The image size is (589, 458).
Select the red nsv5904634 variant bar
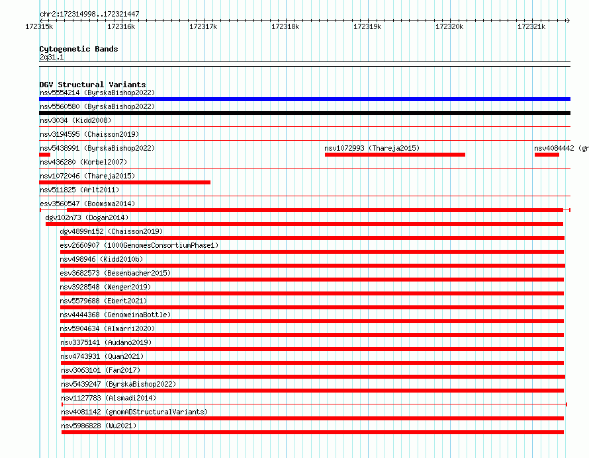point(312,335)
